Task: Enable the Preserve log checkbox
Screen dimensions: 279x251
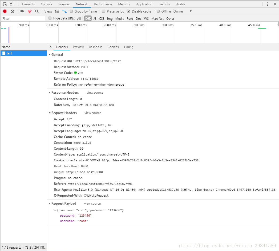Action: click(x=103, y=11)
